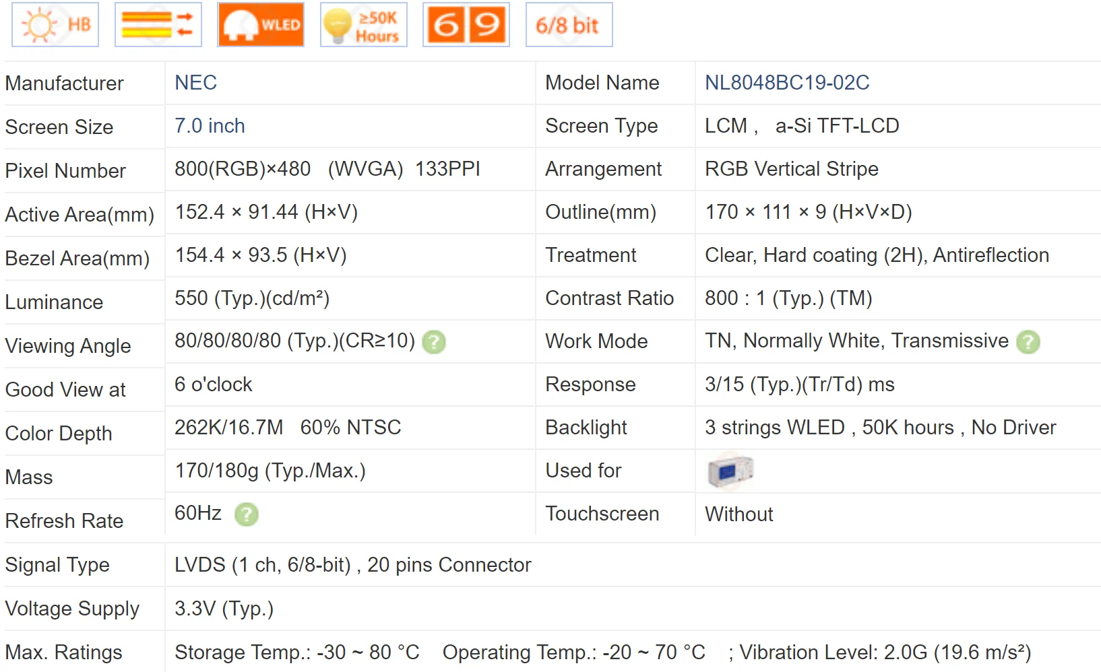Click the 3/15 (Typ.)(Tr/Td) ms response value
This screenshot has height=672, width=1101.
pos(800,384)
